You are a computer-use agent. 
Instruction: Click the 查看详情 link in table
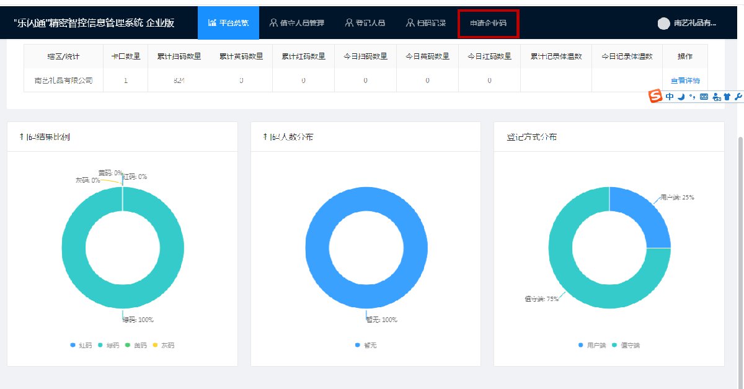(x=684, y=81)
